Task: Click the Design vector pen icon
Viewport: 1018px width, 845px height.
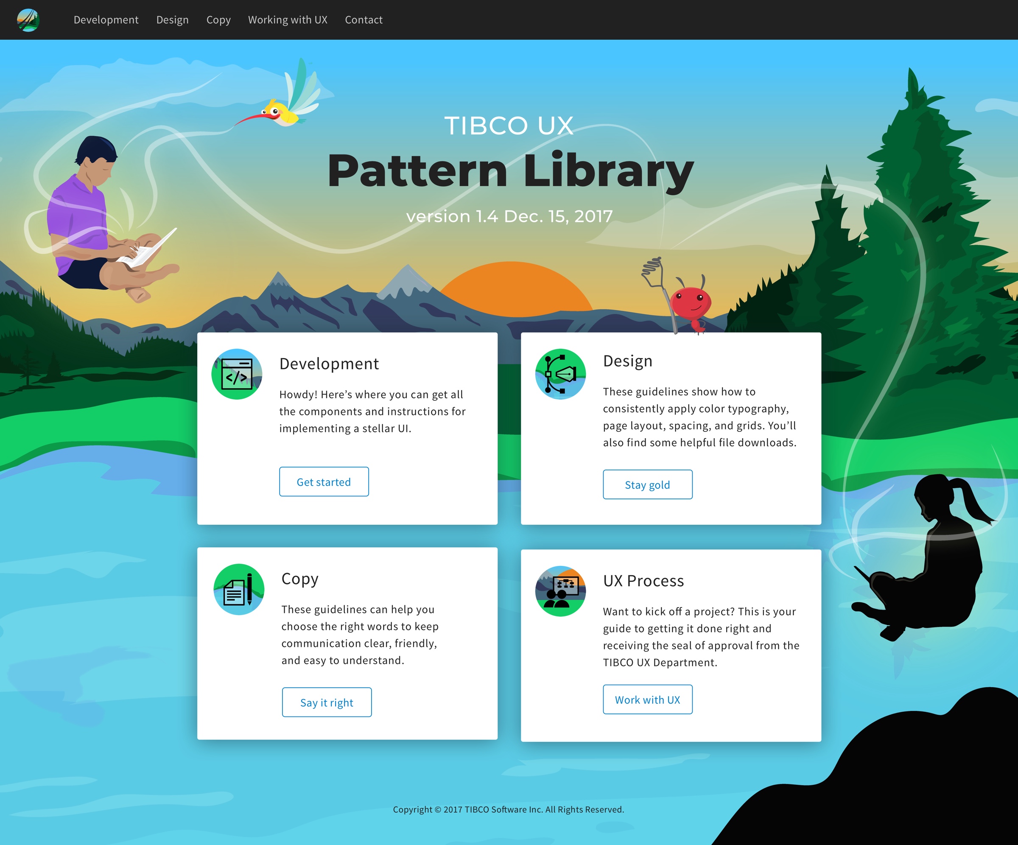Action: [560, 374]
